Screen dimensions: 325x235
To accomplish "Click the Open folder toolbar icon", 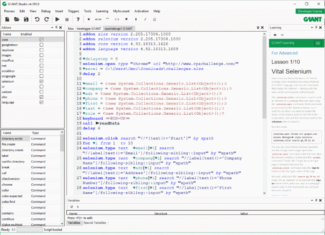I will pyautogui.click(x=16, y=19).
